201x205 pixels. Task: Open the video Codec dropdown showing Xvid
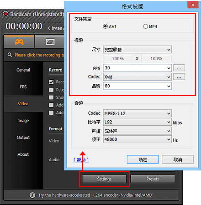pyautogui.click(x=138, y=77)
